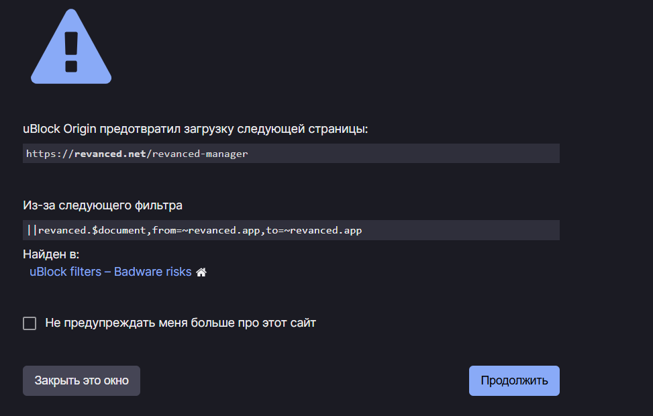Screen dimensions: 653x416
Task: Click 'from=~revanced.app' in the filter
Action: click(x=205, y=230)
